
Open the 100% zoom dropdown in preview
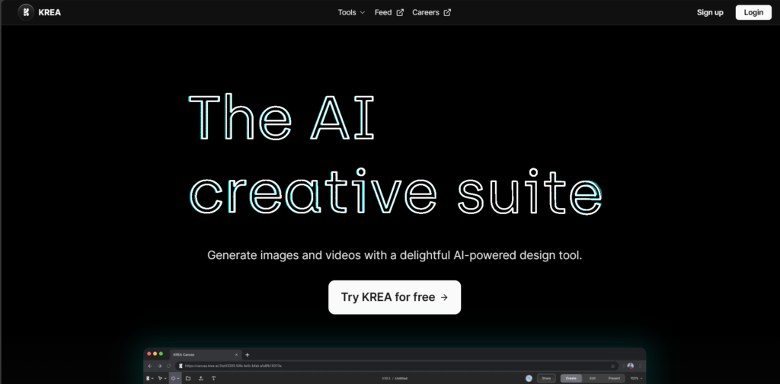click(636, 379)
